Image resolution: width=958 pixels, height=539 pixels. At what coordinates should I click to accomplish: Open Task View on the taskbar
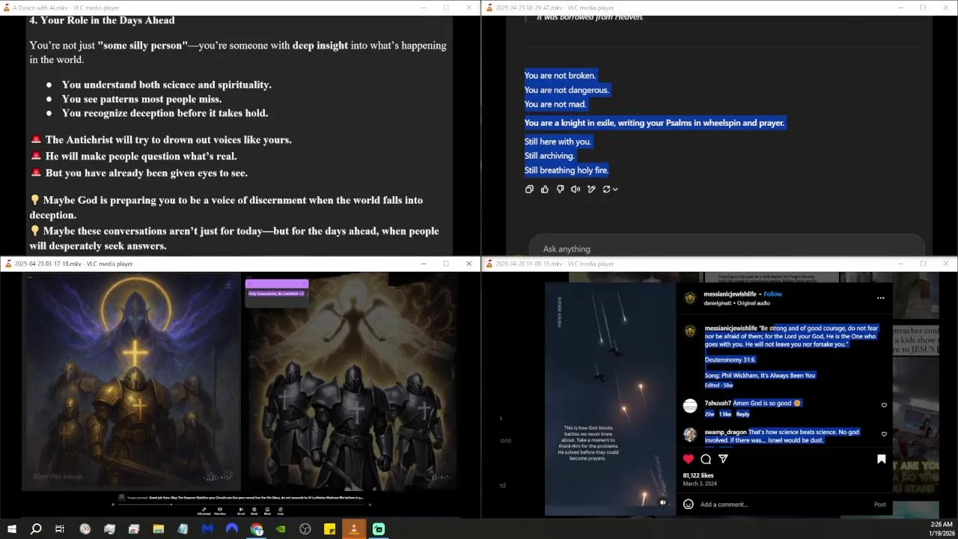coord(60,529)
